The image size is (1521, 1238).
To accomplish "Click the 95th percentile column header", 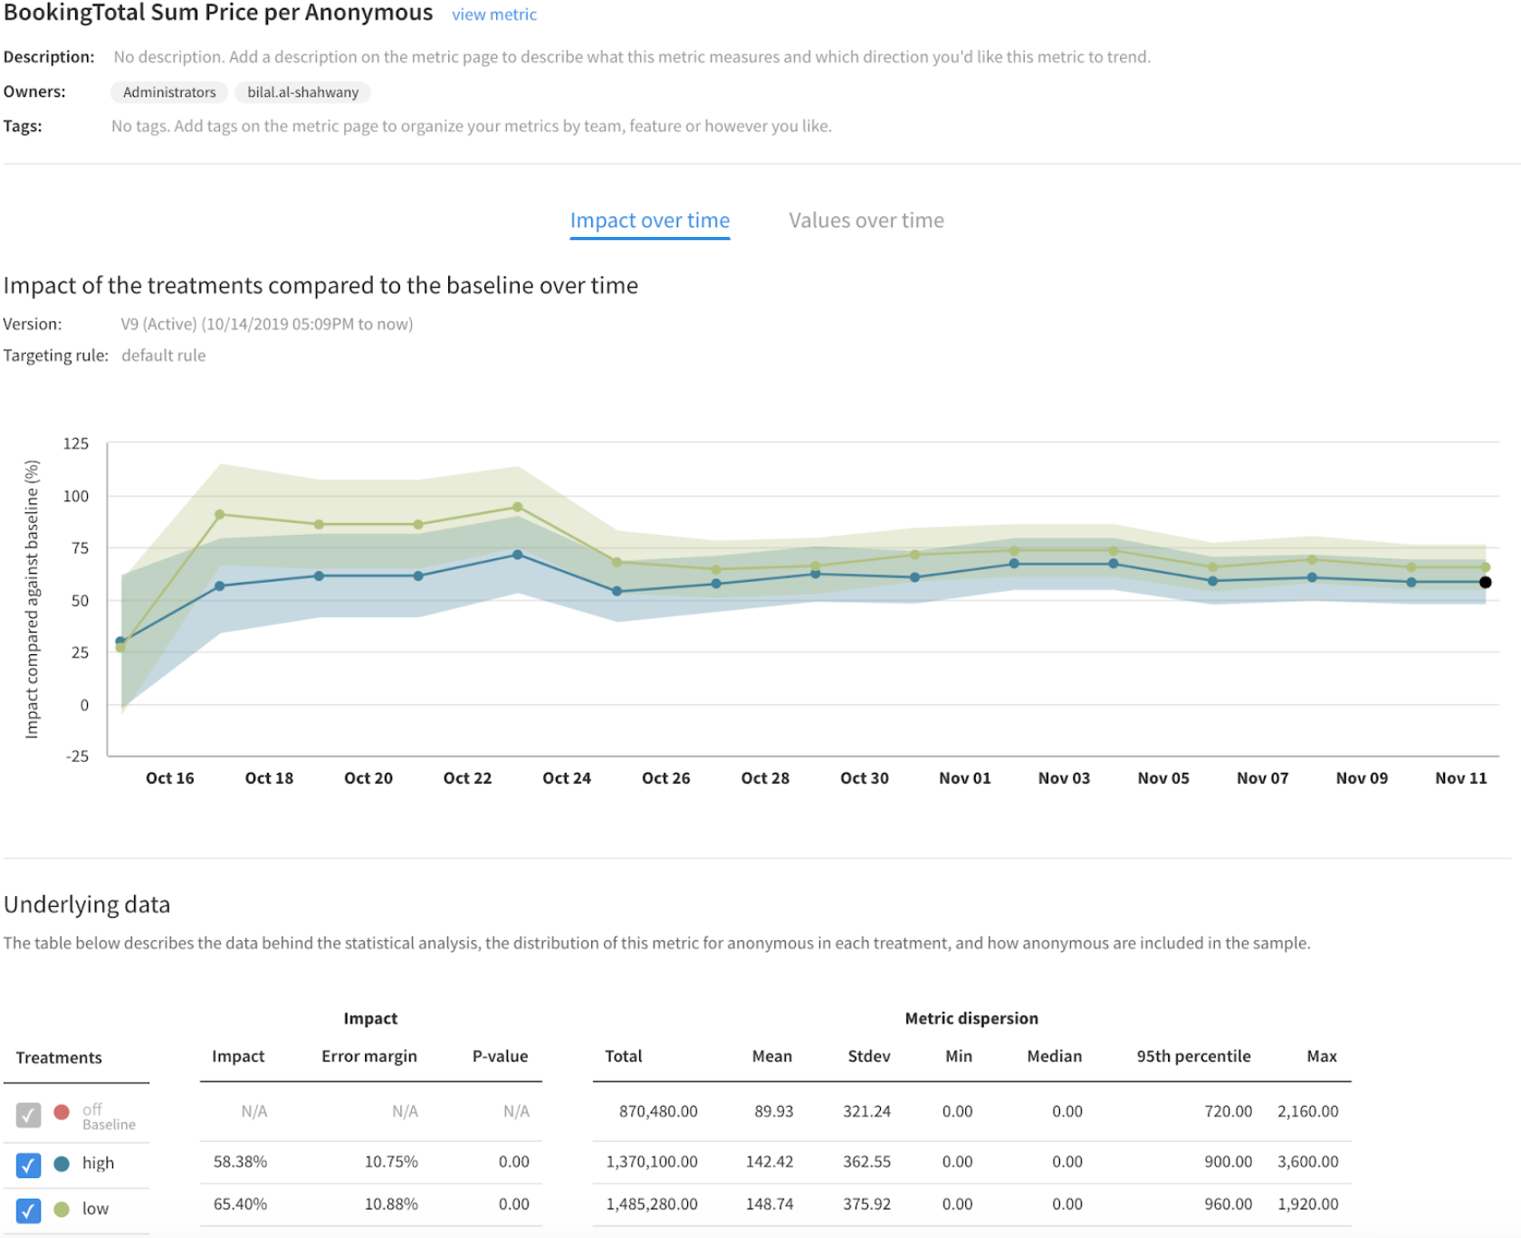I will pyautogui.click(x=1192, y=1056).
